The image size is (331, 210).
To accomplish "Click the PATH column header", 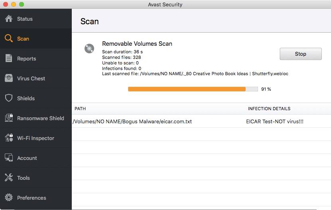I will pos(80,109).
